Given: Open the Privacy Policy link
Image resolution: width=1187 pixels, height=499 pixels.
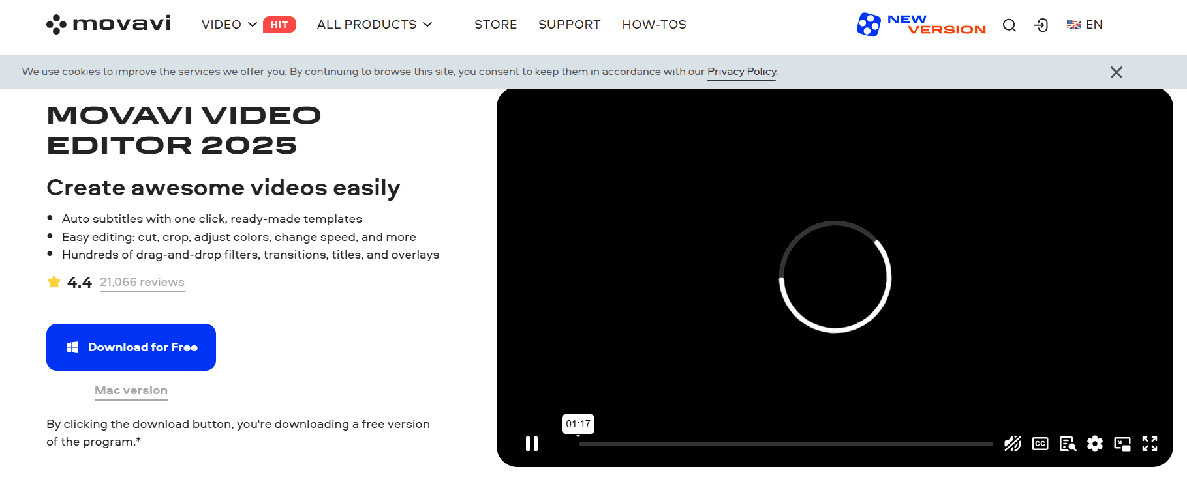Looking at the screenshot, I should click(x=742, y=72).
